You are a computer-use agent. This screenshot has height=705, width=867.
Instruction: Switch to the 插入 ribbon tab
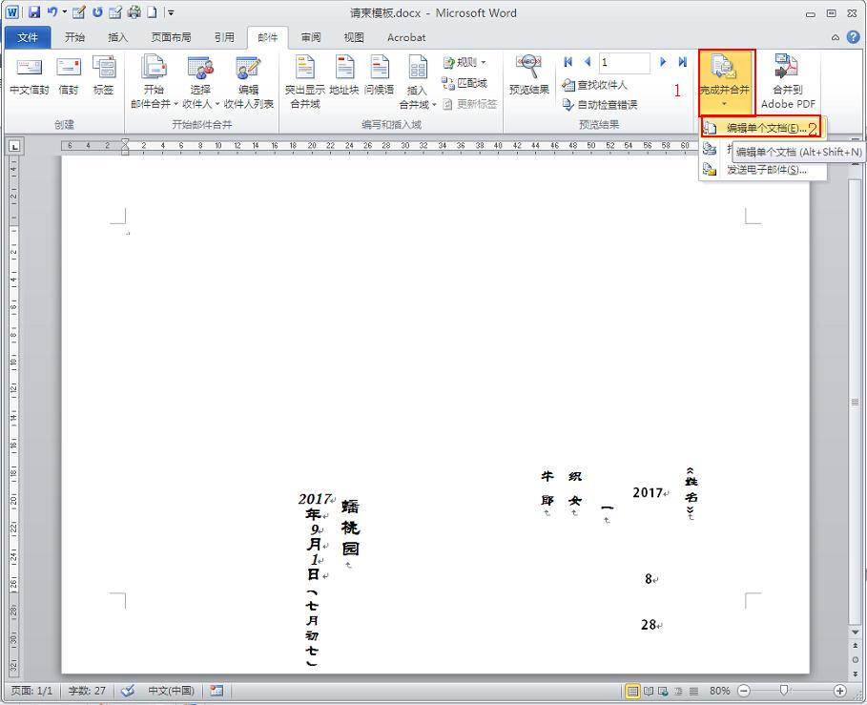coord(117,37)
